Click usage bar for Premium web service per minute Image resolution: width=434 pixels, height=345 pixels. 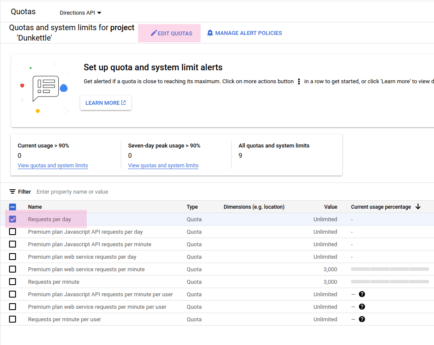coord(390,270)
